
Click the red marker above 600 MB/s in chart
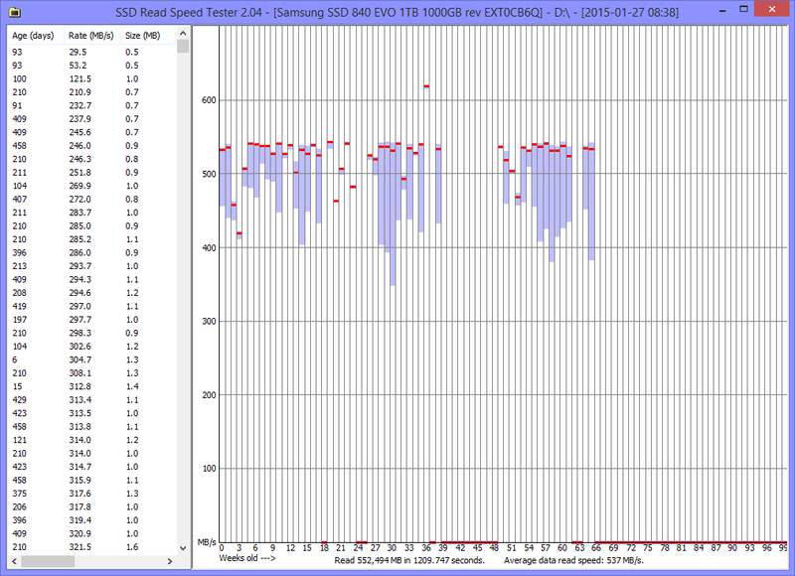tap(426, 86)
